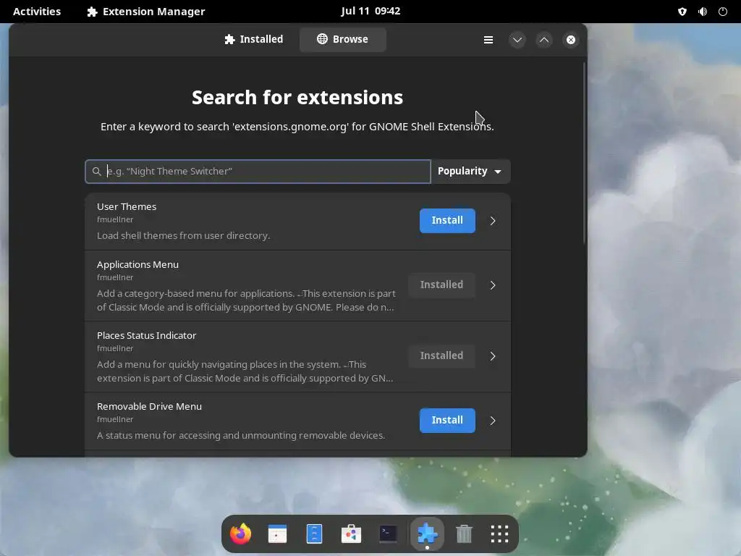Open the blue Files manager dock icon

click(314, 534)
